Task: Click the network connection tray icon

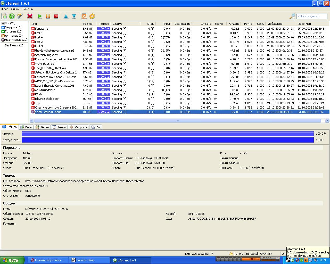Action: (311, 260)
